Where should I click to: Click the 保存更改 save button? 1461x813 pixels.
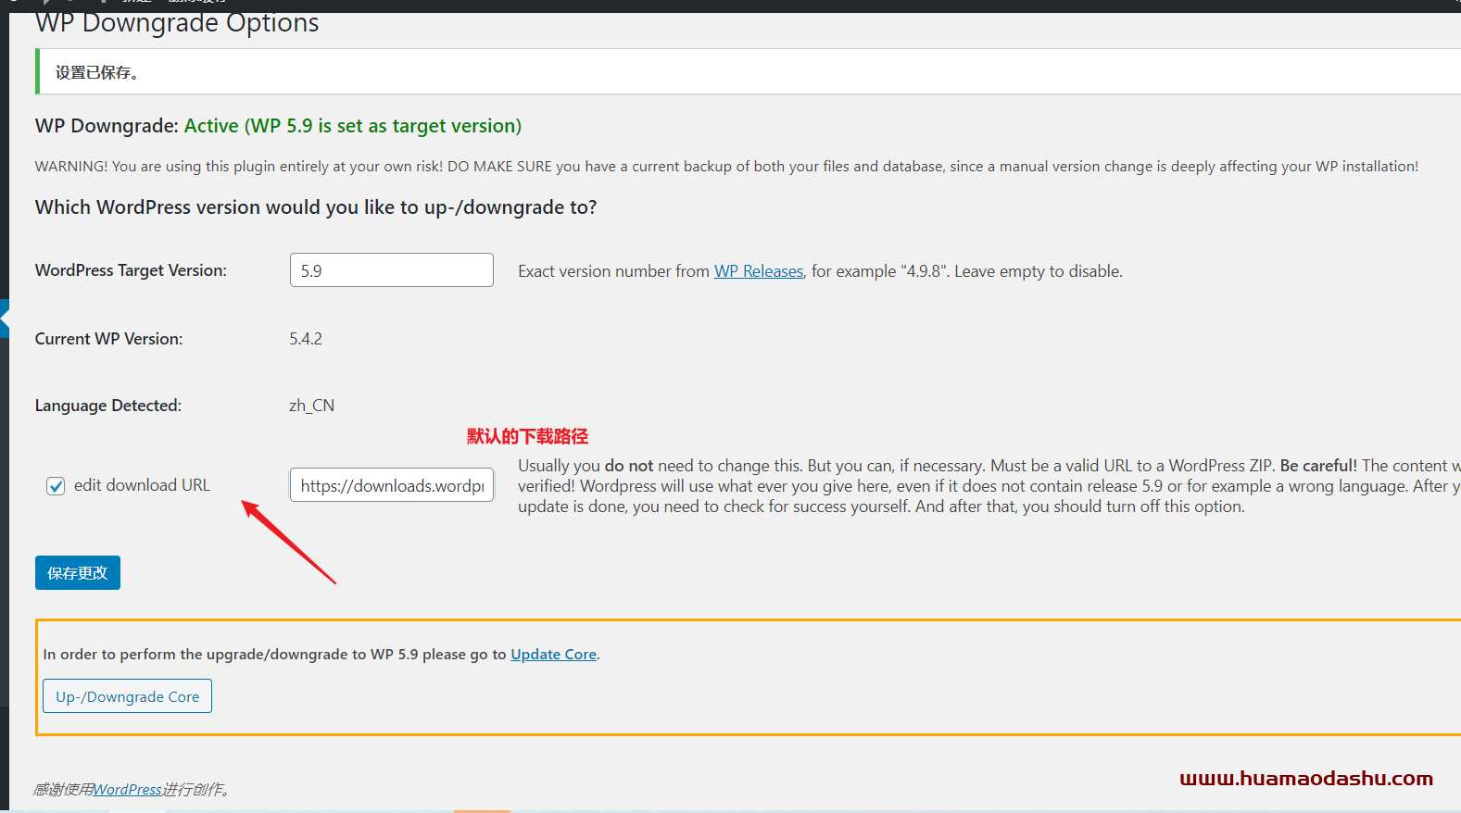[x=78, y=573]
